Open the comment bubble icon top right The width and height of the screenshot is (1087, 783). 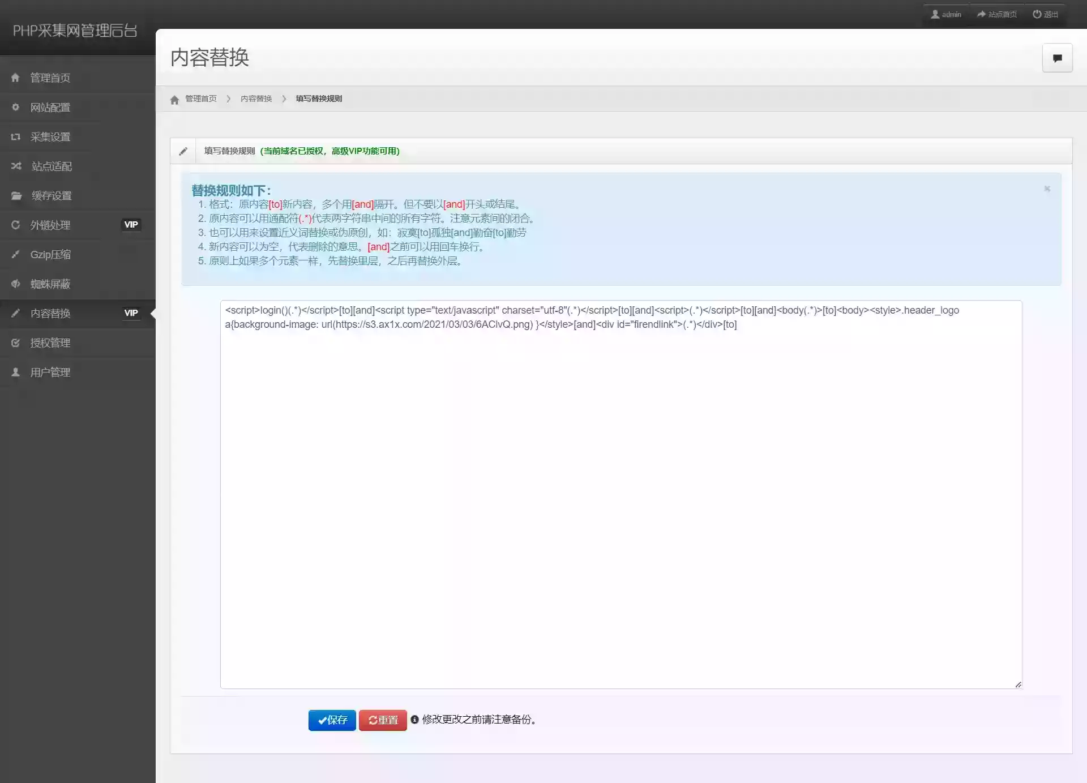pos(1056,57)
